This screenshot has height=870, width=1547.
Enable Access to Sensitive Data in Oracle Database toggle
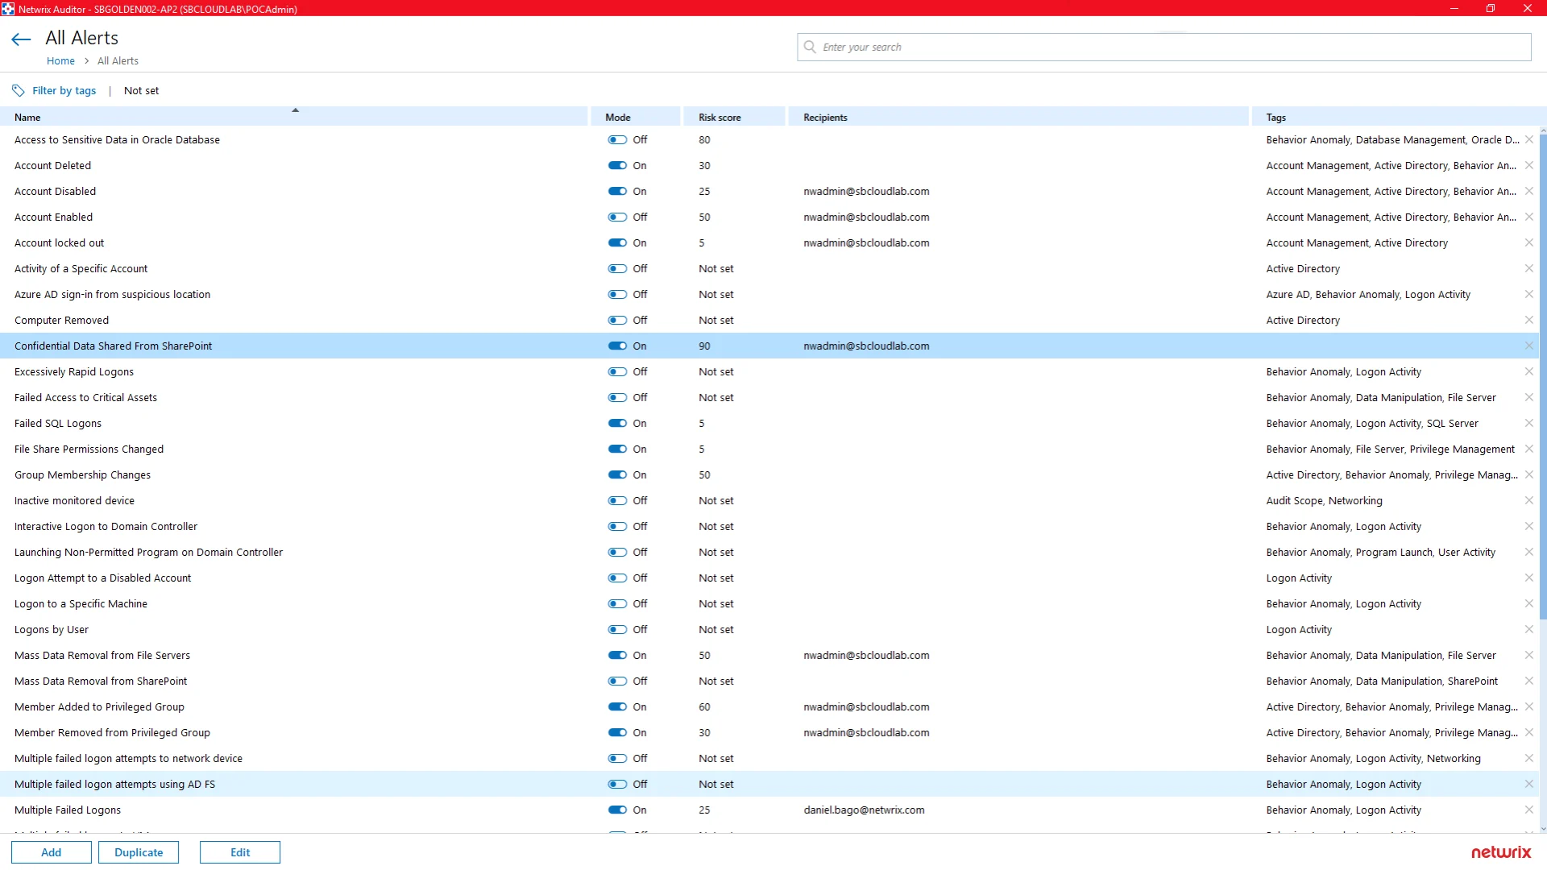tap(617, 139)
